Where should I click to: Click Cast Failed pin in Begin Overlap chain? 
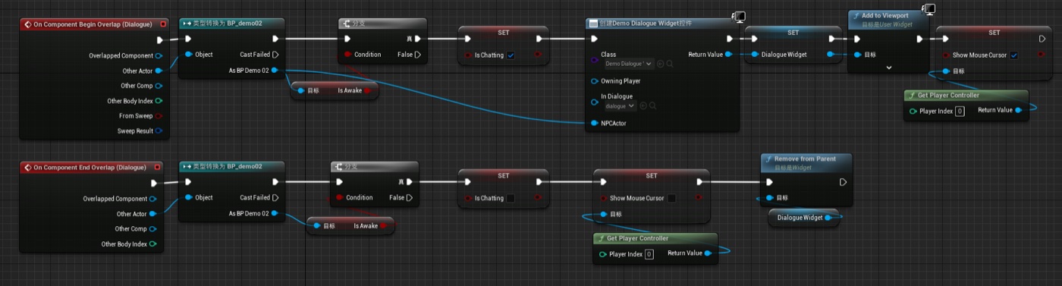275,55
